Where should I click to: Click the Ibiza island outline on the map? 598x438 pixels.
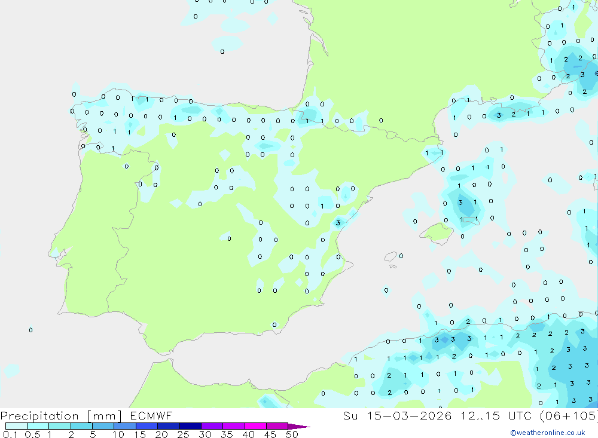coord(390,258)
